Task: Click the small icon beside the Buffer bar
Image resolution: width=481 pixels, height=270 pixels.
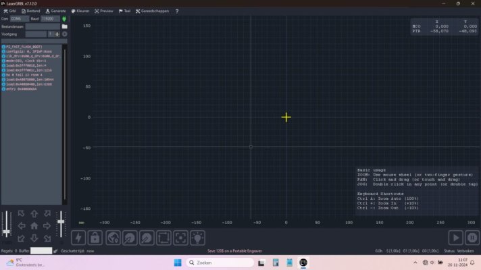Action: pos(55,251)
